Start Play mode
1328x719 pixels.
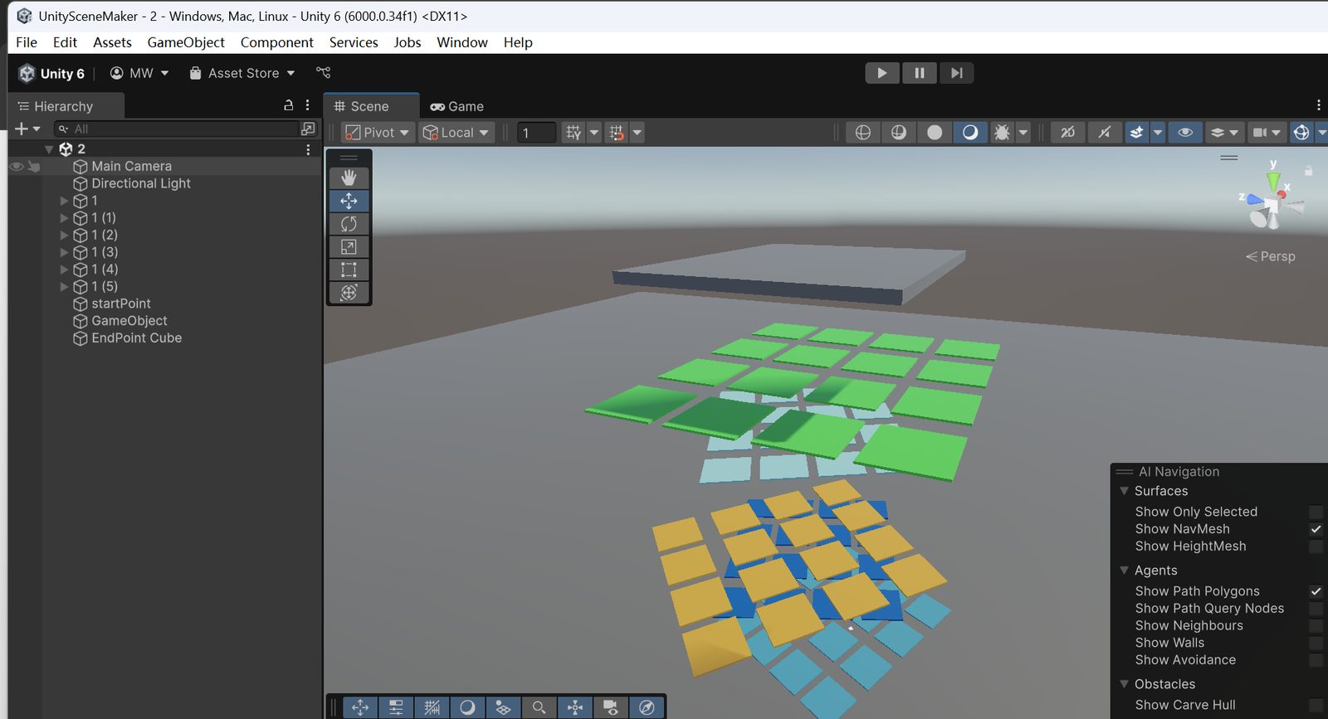882,73
